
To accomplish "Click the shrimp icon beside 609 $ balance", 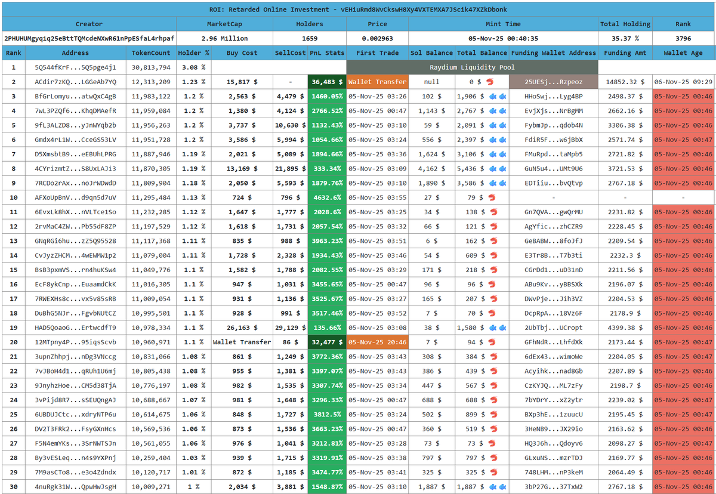I will tap(493, 255).
